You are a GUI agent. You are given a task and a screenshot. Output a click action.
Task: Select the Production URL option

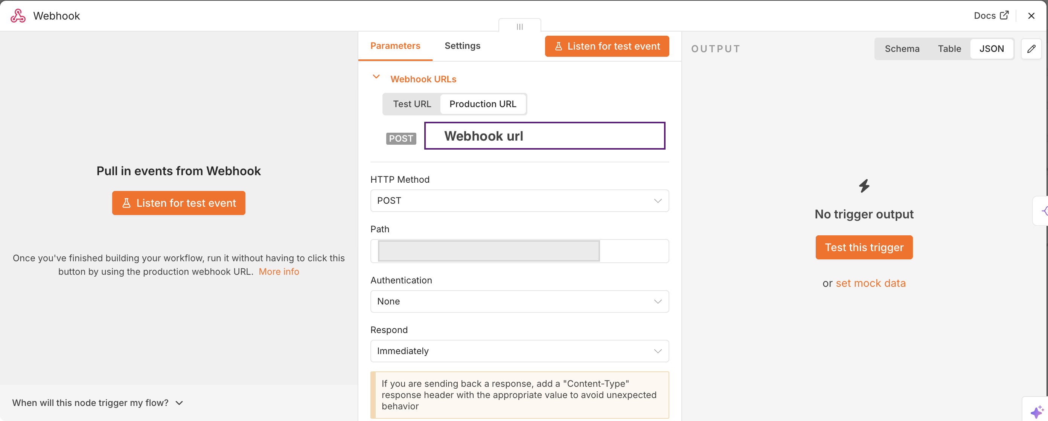pyautogui.click(x=483, y=104)
